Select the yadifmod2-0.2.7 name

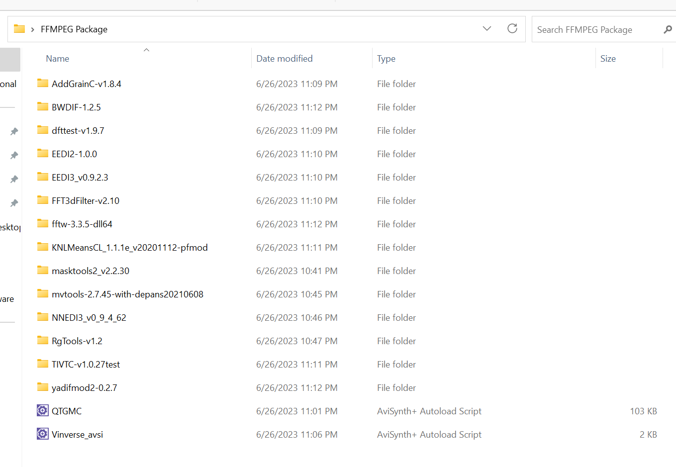point(85,388)
